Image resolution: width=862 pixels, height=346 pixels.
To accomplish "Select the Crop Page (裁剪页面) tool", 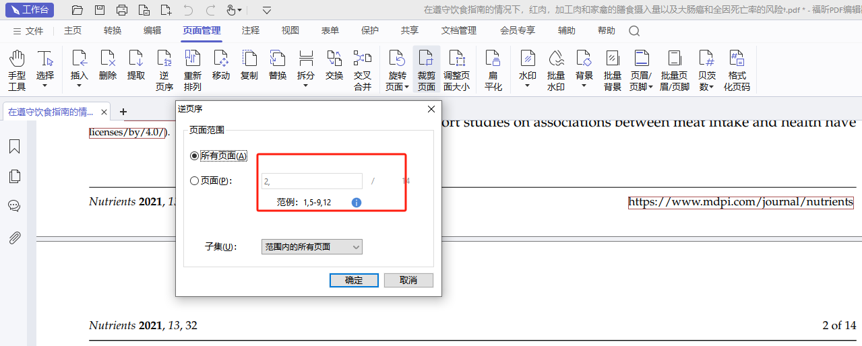I will 426,69.
